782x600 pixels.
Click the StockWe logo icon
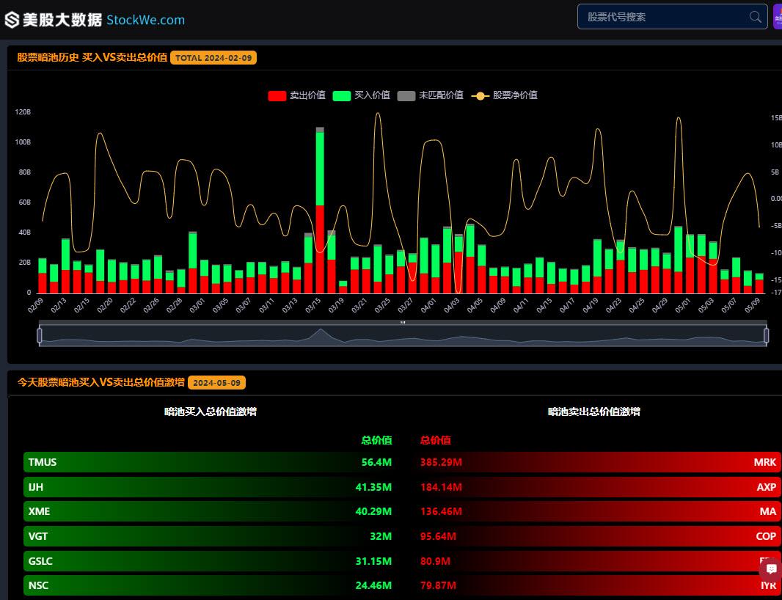[x=12, y=20]
